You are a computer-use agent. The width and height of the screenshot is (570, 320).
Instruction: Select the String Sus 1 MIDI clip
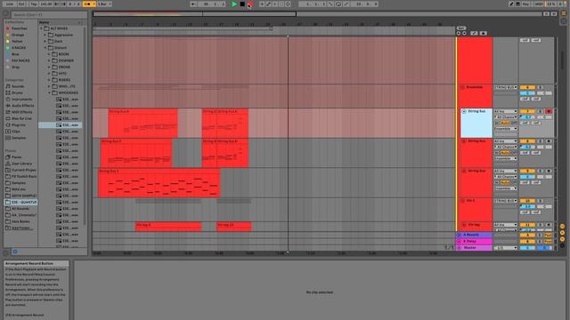point(159,183)
